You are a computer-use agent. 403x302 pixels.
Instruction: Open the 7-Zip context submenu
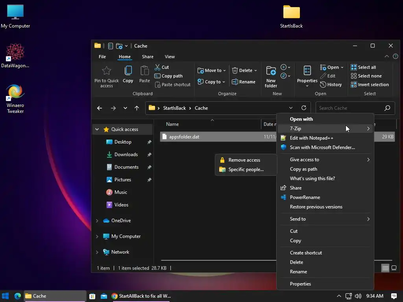[x=325, y=129]
